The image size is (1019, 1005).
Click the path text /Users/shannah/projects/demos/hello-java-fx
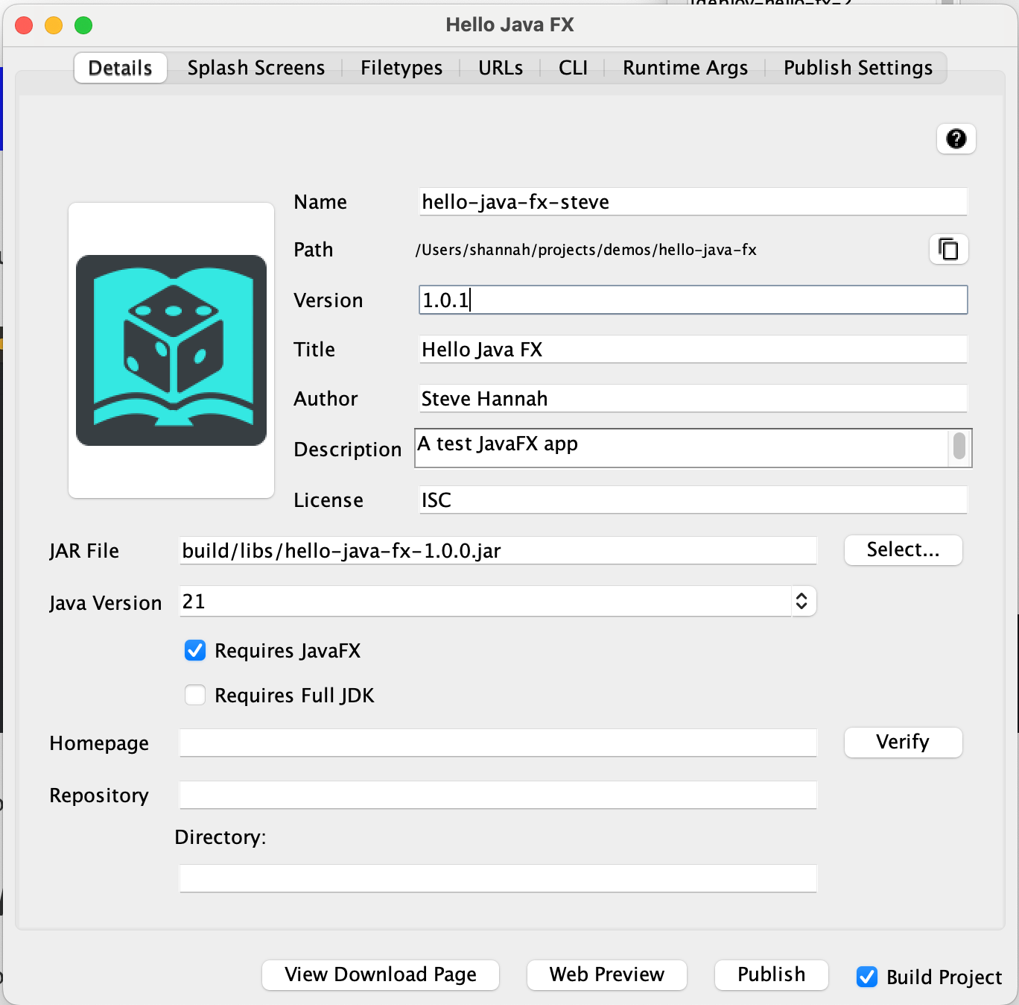[586, 250]
